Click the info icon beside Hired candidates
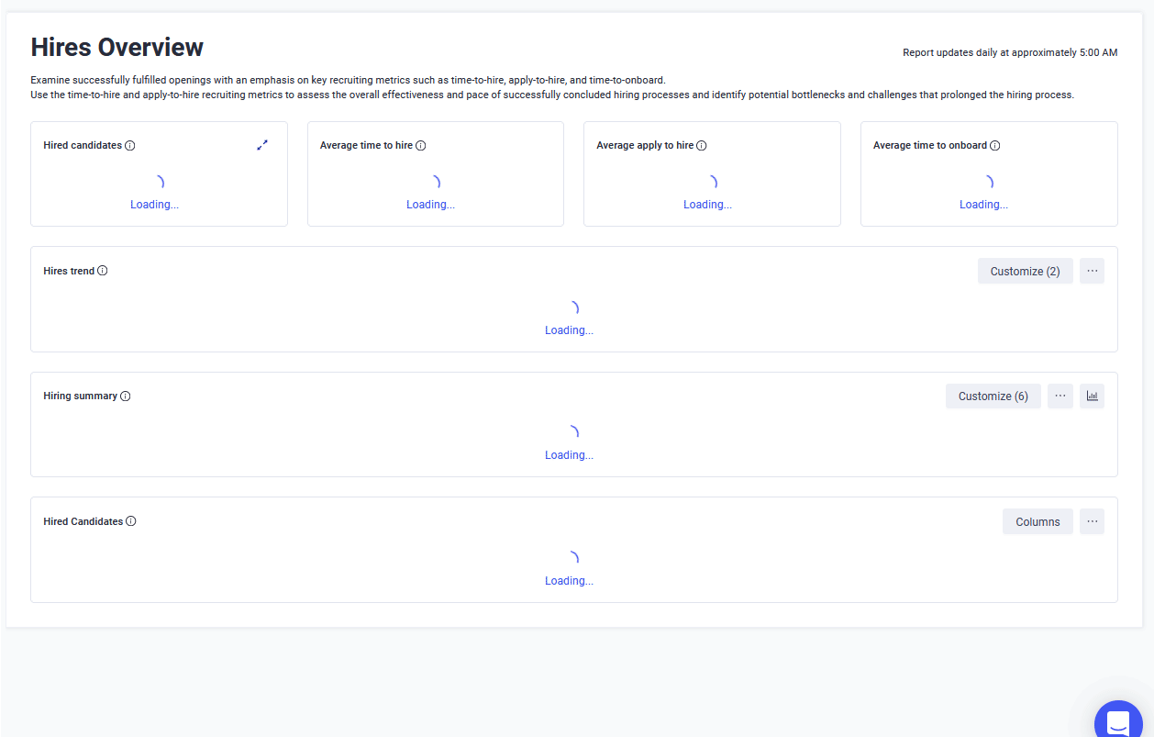 [x=130, y=146]
